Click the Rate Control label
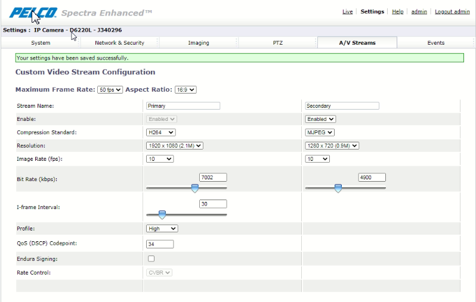 coord(33,273)
